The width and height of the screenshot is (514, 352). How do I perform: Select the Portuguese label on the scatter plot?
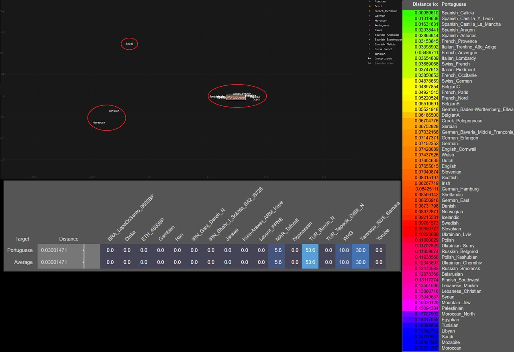tap(236, 97)
